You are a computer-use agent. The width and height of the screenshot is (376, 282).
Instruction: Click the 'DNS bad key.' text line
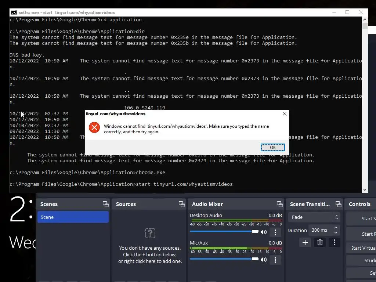(27, 55)
